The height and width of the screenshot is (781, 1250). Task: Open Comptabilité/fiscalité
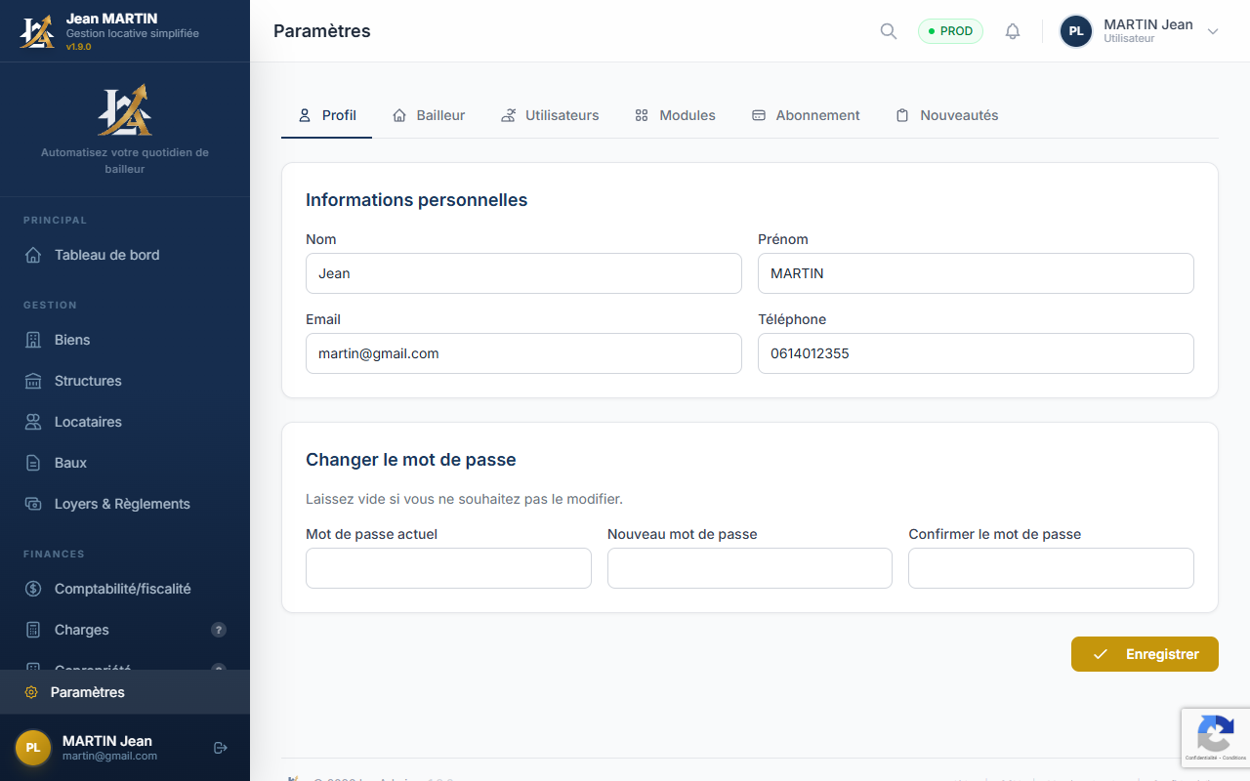pos(122,589)
